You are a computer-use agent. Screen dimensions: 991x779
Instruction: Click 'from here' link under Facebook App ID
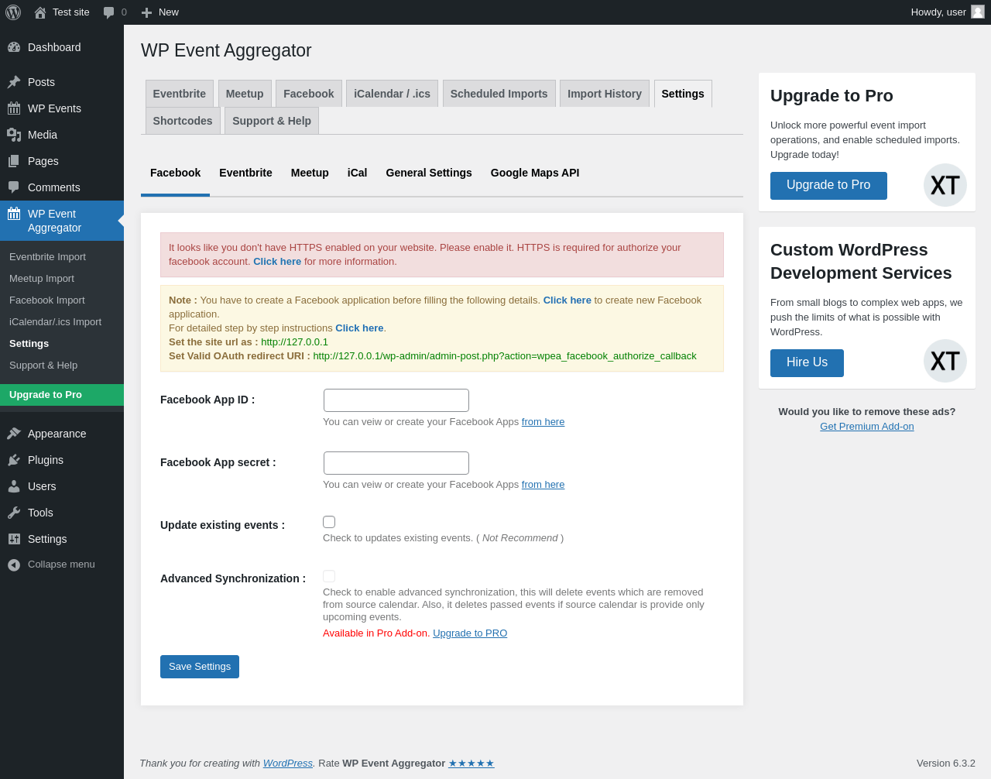[x=543, y=422]
